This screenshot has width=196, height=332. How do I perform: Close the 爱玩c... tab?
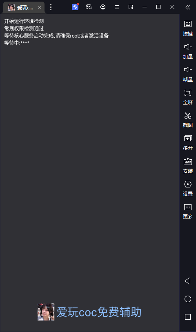[40, 7]
